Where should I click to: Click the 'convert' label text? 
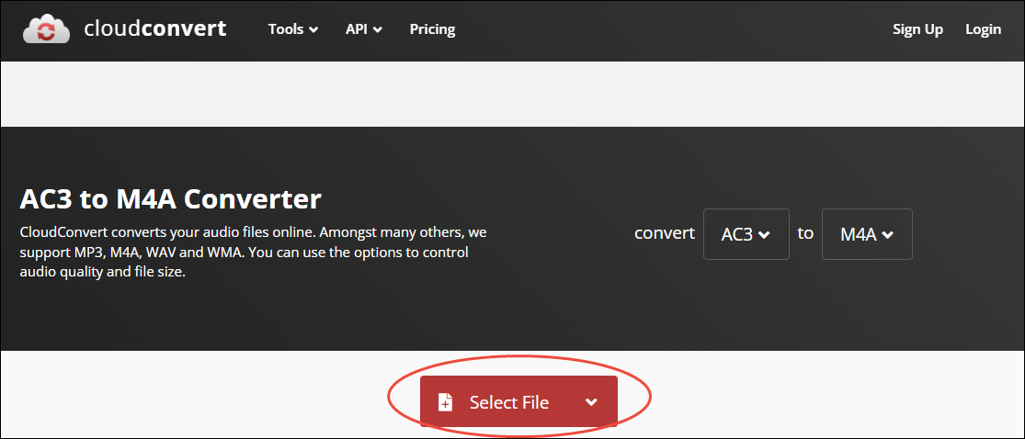pos(664,233)
